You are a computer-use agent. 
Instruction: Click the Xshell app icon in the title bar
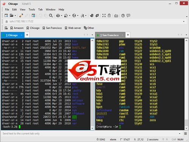(4, 4)
